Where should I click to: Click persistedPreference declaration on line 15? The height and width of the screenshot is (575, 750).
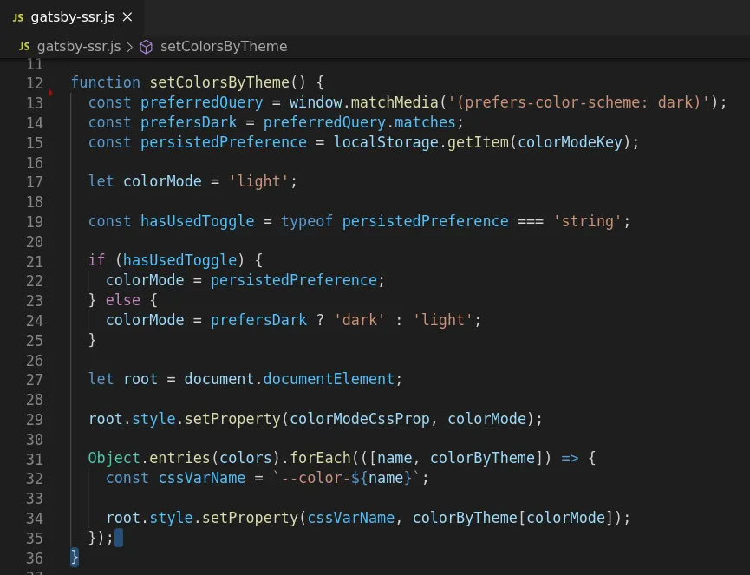point(224,142)
